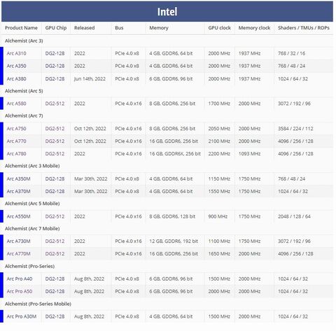Open the Arc A350M product link
The width and height of the screenshot is (336, 331).
tap(18, 179)
